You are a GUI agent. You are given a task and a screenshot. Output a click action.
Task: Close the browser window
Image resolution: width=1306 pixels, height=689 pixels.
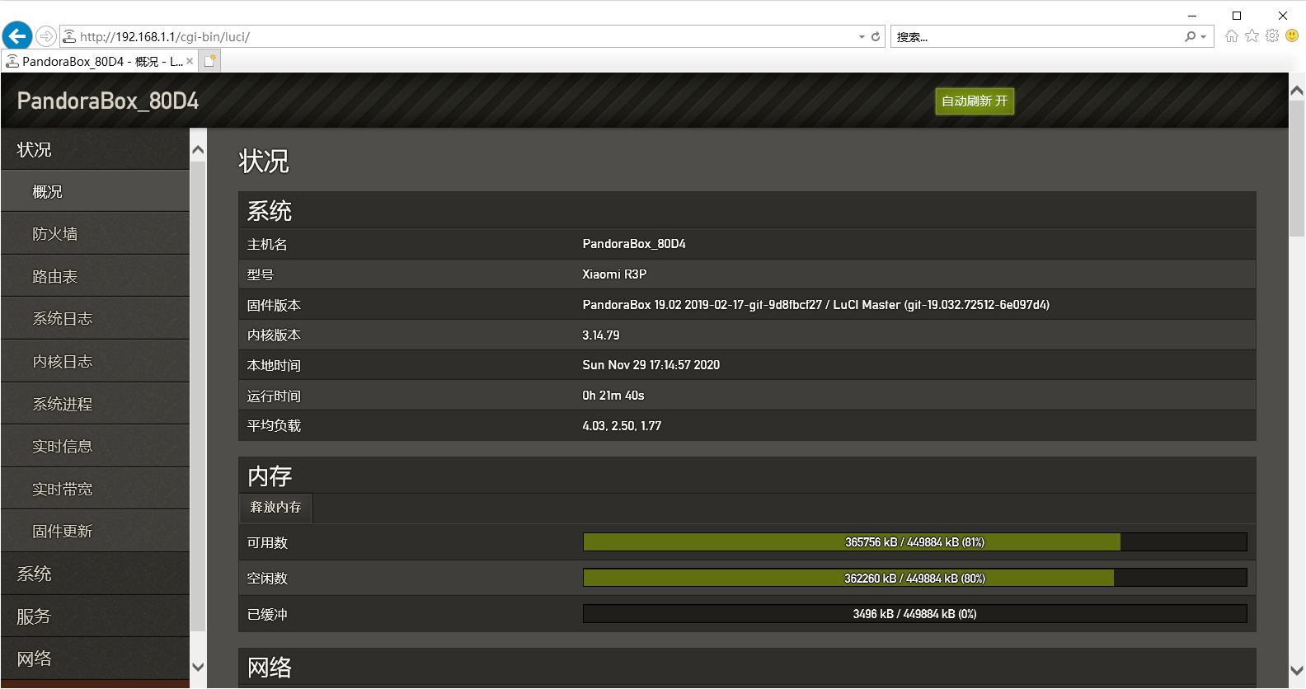[x=1283, y=15]
